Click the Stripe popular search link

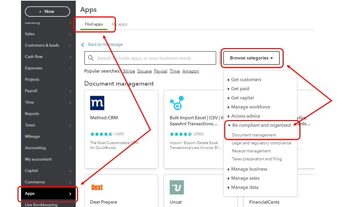pyautogui.click(x=129, y=71)
